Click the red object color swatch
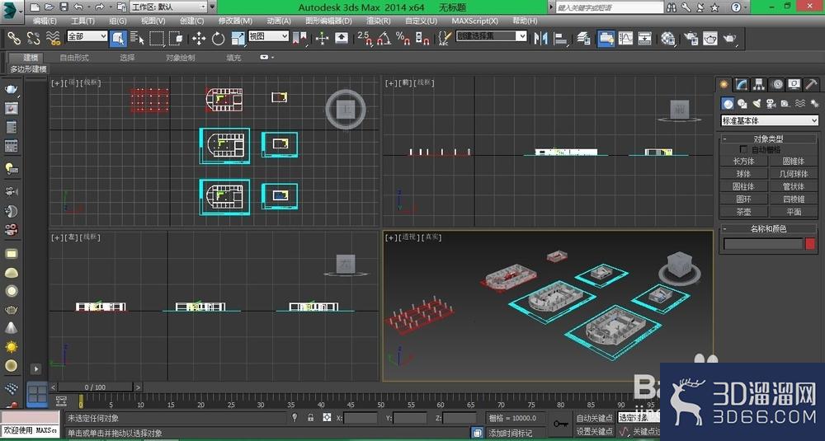The width and height of the screenshot is (825, 441). point(810,244)
